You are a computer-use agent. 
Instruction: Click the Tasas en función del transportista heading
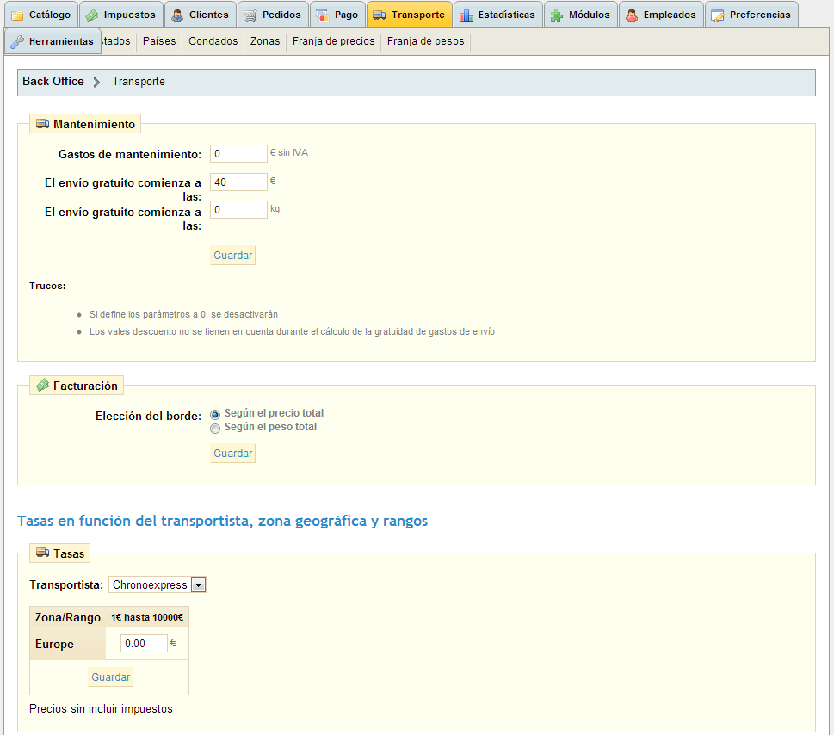(x=222, y=521)
